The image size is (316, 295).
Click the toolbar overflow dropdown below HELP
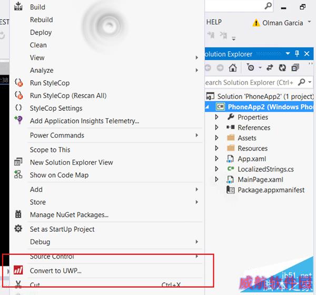(233, 39)
